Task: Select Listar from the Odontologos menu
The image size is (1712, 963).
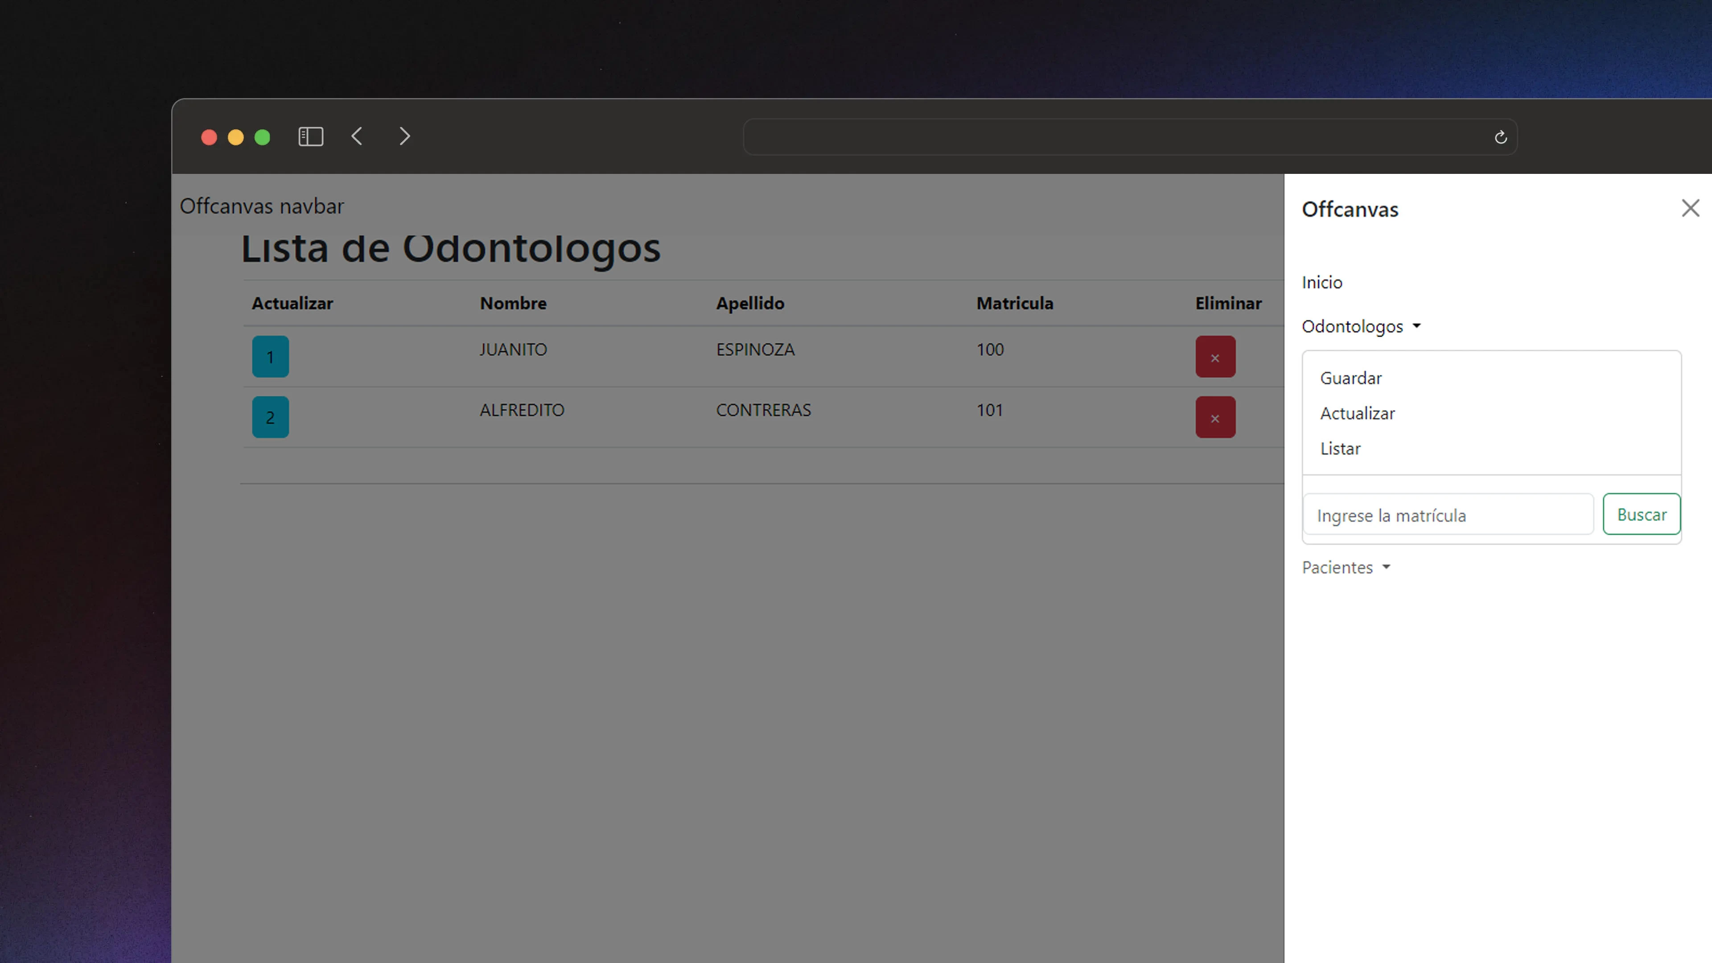Action: (x=1340, y=449)
